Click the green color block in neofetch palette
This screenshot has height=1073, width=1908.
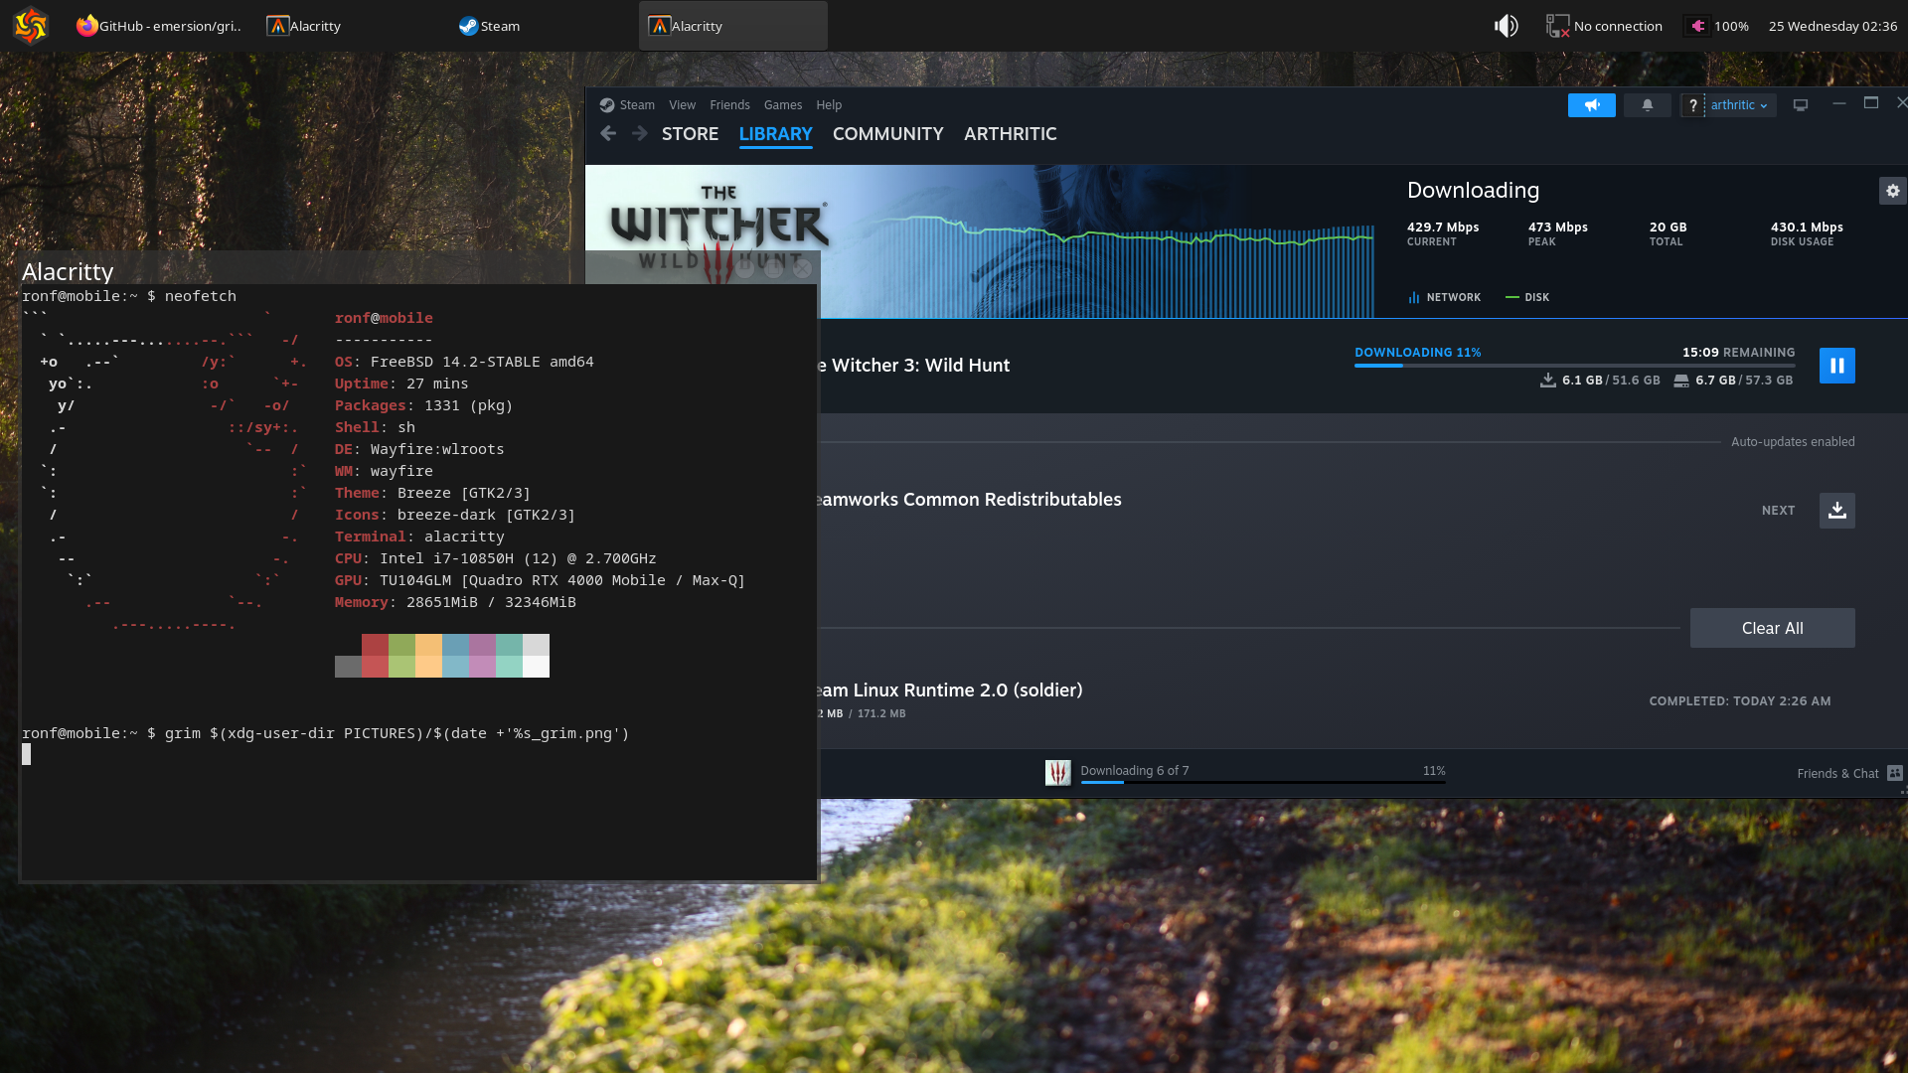click(401, 656)
